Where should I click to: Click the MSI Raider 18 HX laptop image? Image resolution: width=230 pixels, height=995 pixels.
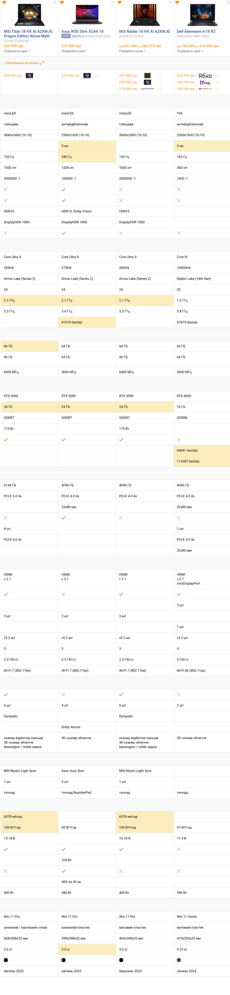pos(144,15)
